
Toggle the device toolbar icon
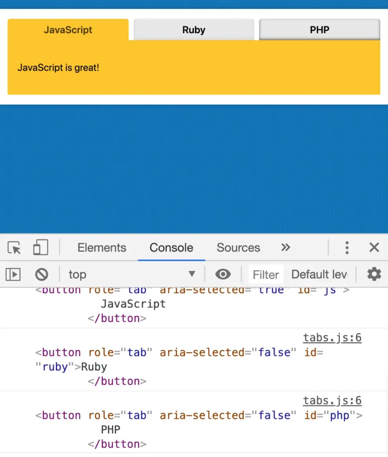pos(40,248)
